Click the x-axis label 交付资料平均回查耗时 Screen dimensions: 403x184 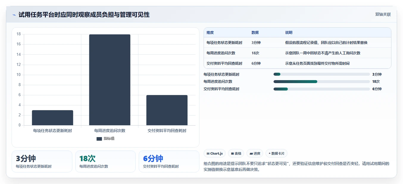coord(167,131)
